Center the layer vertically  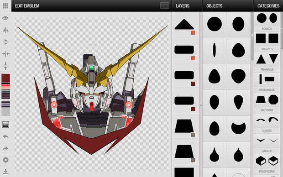coord(5,66)
